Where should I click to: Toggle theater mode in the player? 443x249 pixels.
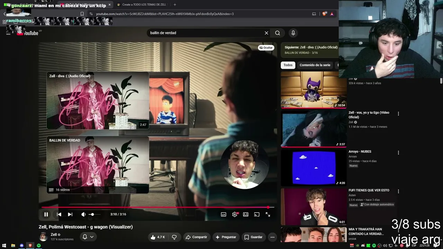pyautogui.click(x=246, y=214)
